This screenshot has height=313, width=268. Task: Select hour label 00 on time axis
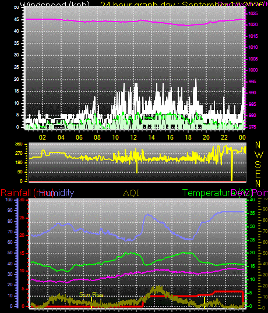point(242,137)
